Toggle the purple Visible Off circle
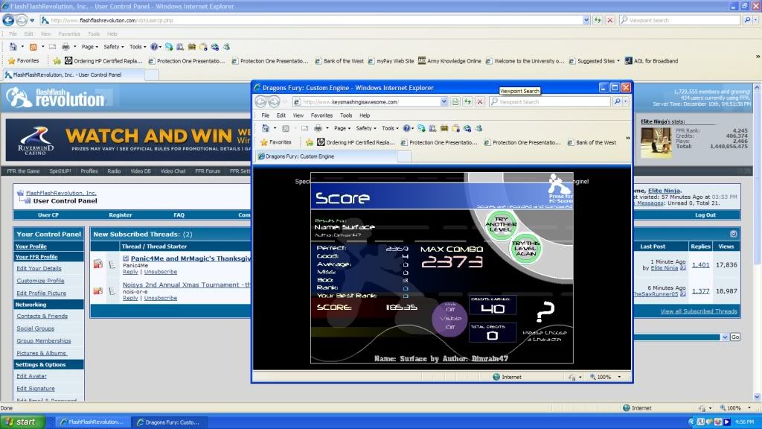Image resolution: width=762 pixels, height=429 pixels. 449,318
